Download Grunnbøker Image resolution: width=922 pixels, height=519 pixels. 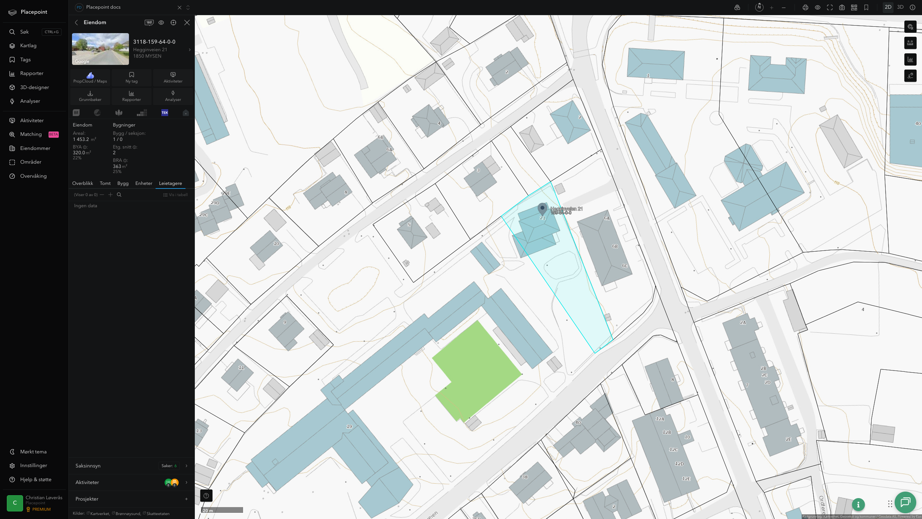(90, 96)
